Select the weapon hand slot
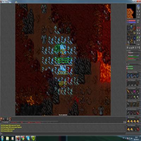This screenshot has height=141, width=141. (128, 33)
